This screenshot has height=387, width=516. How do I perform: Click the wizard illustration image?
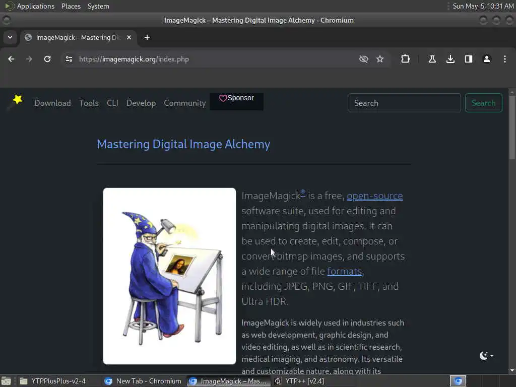169,276
